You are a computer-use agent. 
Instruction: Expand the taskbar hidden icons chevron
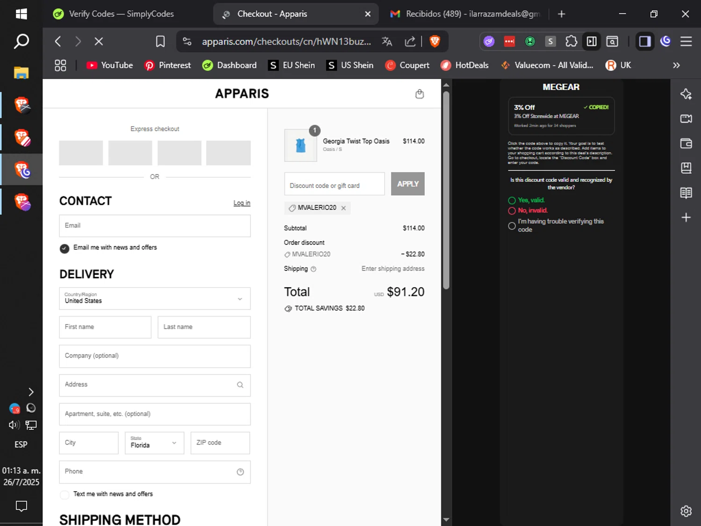pos(31,392)
